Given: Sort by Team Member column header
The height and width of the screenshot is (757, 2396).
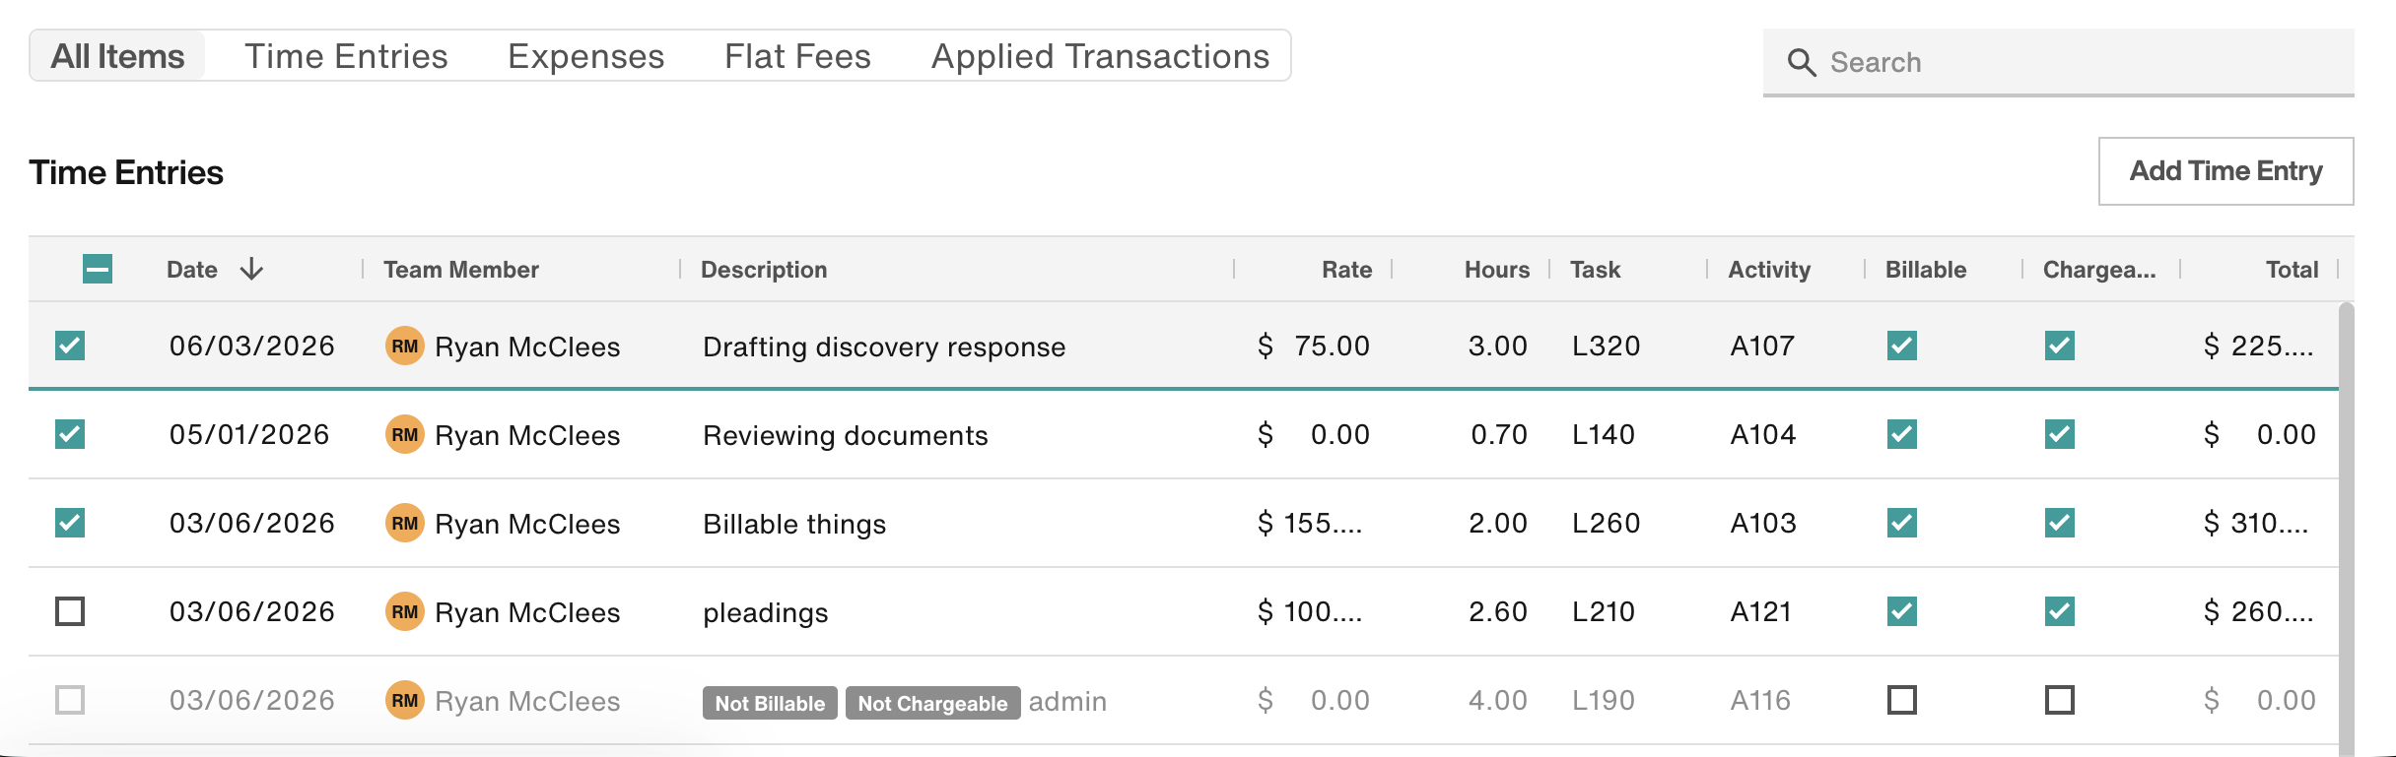Looking at the screenshot, I should [x=461, y=270].
